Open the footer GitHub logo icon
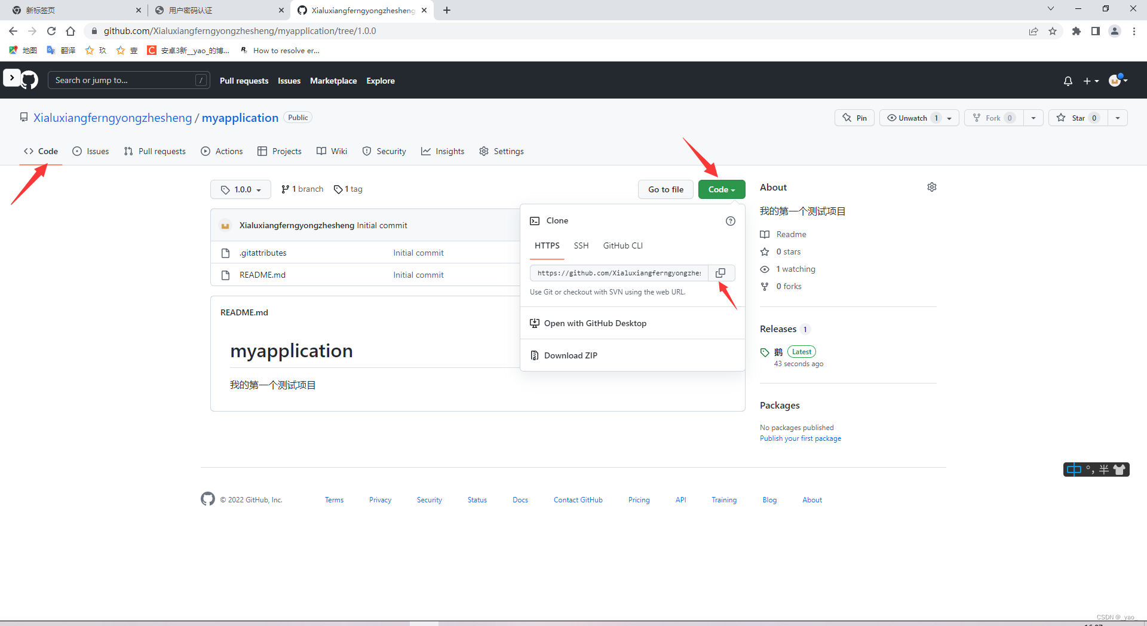 click(x=208, y=499)
